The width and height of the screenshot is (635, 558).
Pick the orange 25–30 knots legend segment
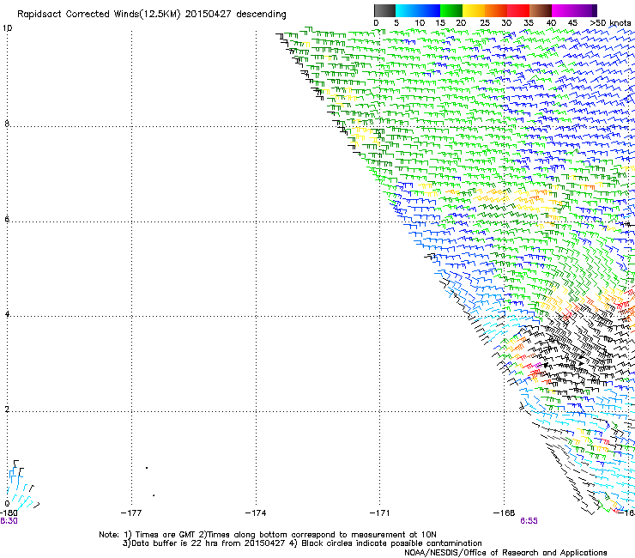pyautogui.click(x=496, y=10)
